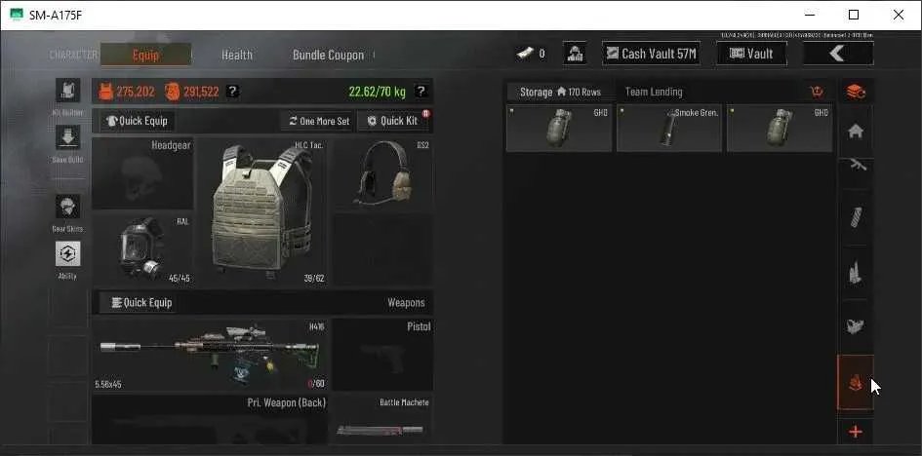The width and height of the screenshot is (922, 456).
Task: Open Cash Vault 57M
Action: 651,54
